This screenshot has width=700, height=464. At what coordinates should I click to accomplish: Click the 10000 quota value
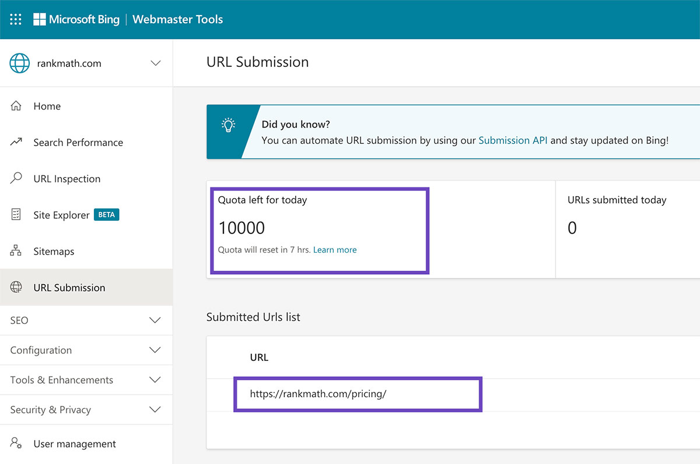click(x=242, y=228)
